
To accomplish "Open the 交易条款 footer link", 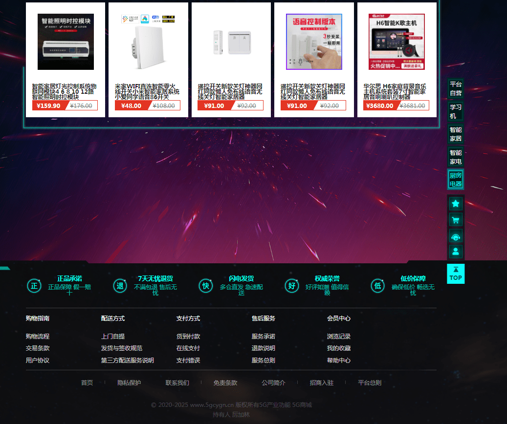I will 38,348.
